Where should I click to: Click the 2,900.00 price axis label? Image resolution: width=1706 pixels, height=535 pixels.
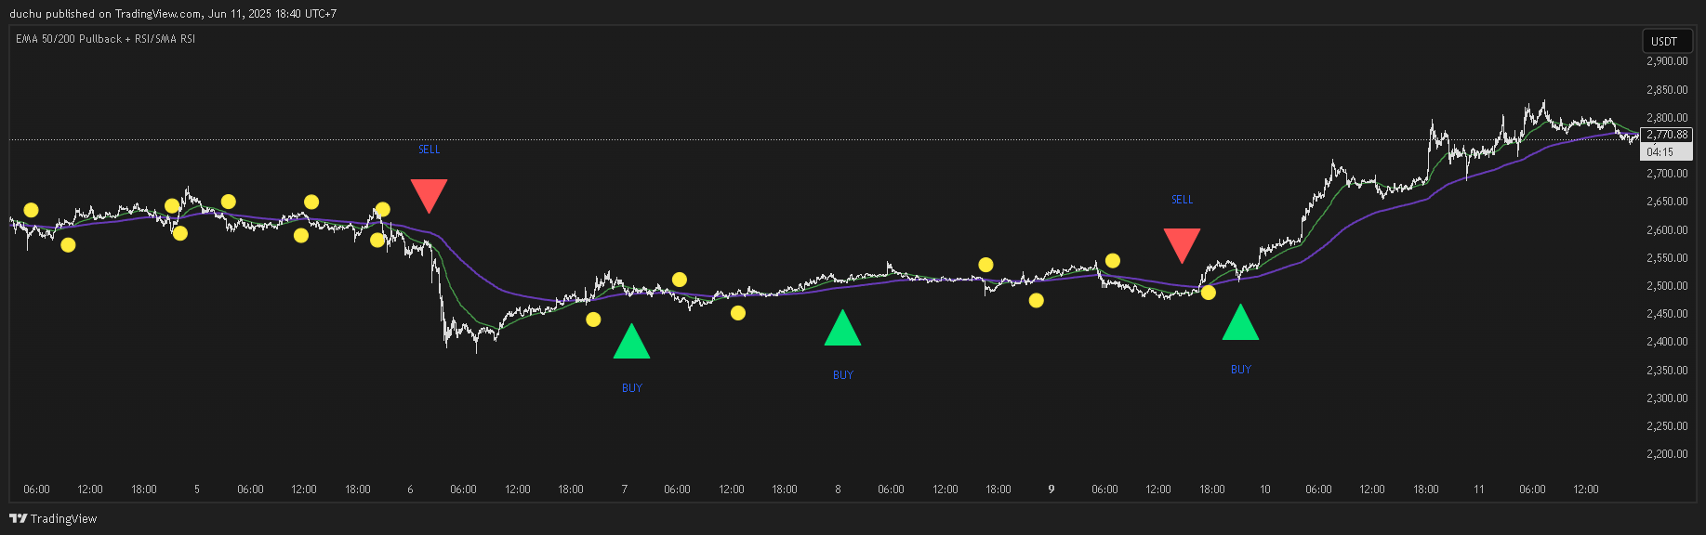coord(1667,61)
